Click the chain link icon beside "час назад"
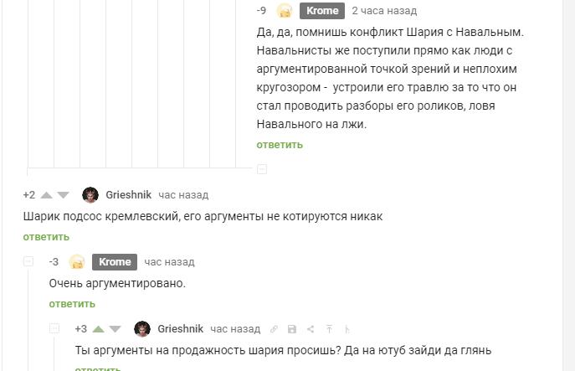The width and height of the screenshot is (575, 371). [274, 329]
